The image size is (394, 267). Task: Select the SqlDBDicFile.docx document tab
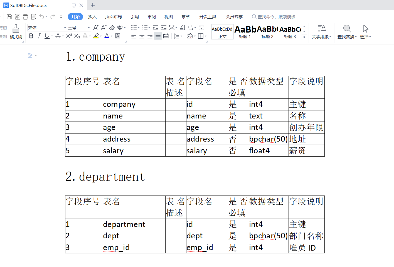click(x=43, y=5)
